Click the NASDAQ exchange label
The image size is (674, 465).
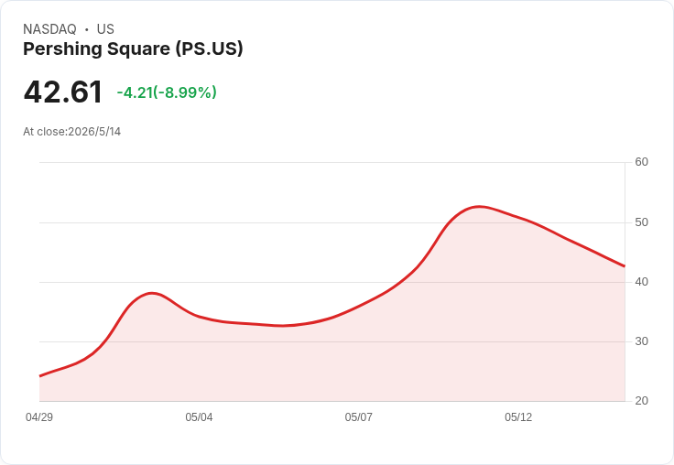click(x=49, y=29)
